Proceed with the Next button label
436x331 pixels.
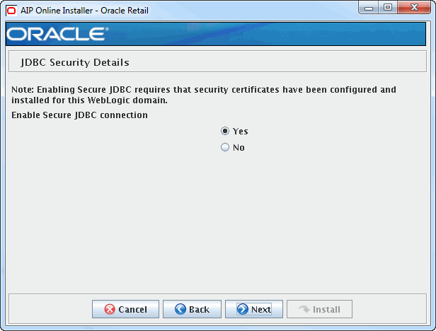[x=260, y=309]
